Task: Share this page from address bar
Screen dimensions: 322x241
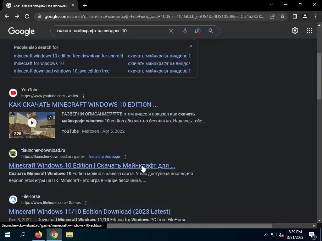Action: pyautogui.click(x=272, y=16)
